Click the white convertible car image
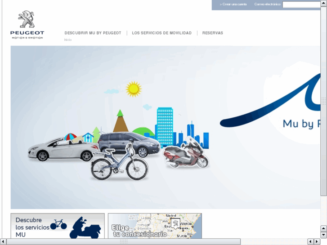Viewport: 327px width, 245px height. point(63,149)
